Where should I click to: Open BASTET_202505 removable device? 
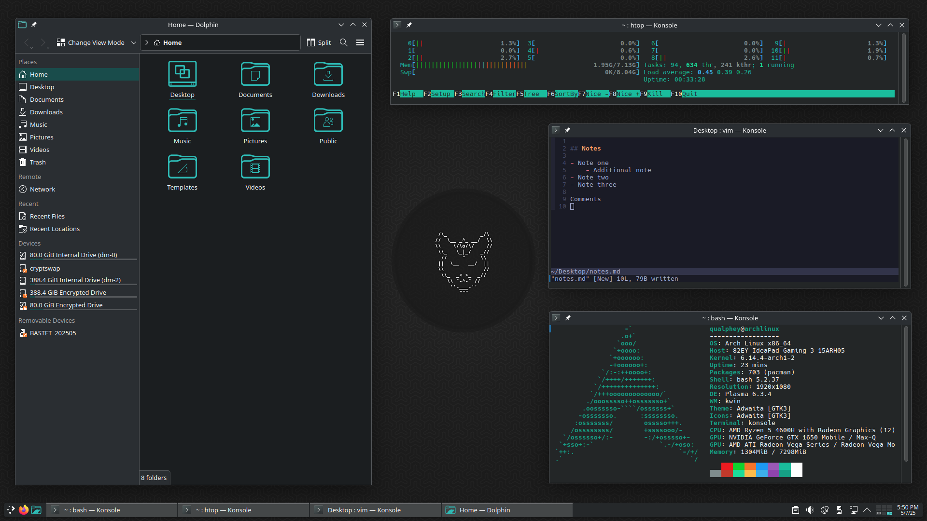(53, 333)
